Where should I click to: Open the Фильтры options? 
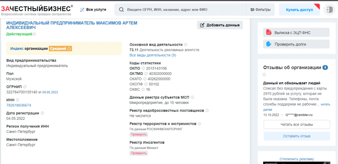pyautogui.click(x=260, y=10)
